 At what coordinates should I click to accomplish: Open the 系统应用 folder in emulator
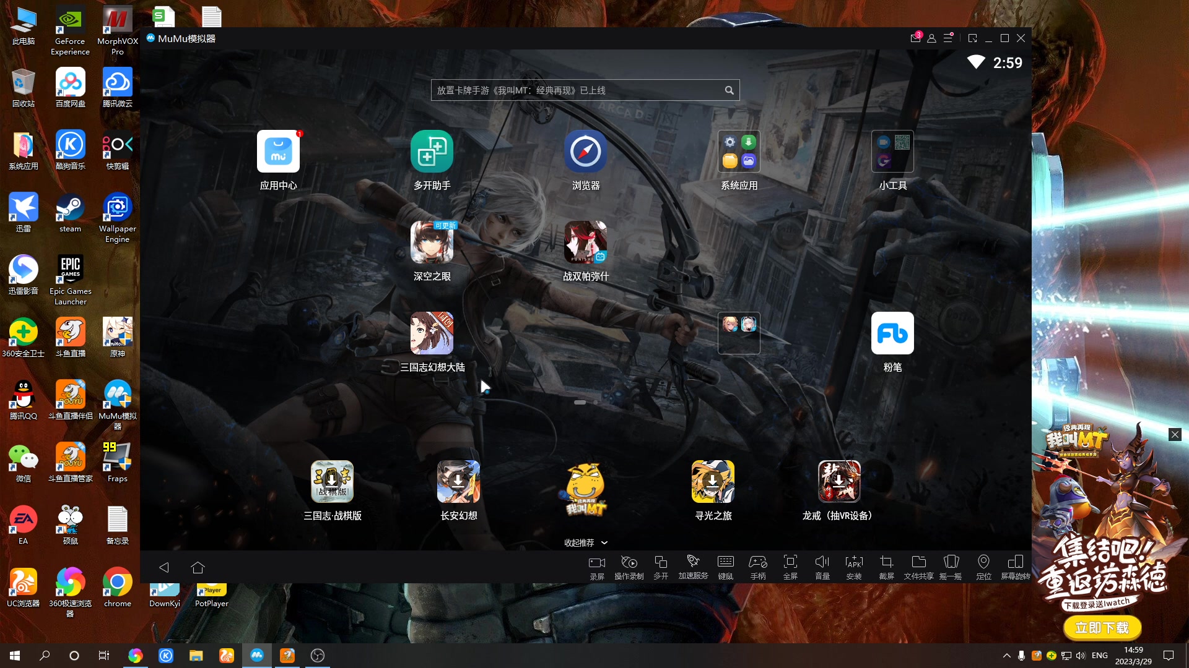coord(739,152)
